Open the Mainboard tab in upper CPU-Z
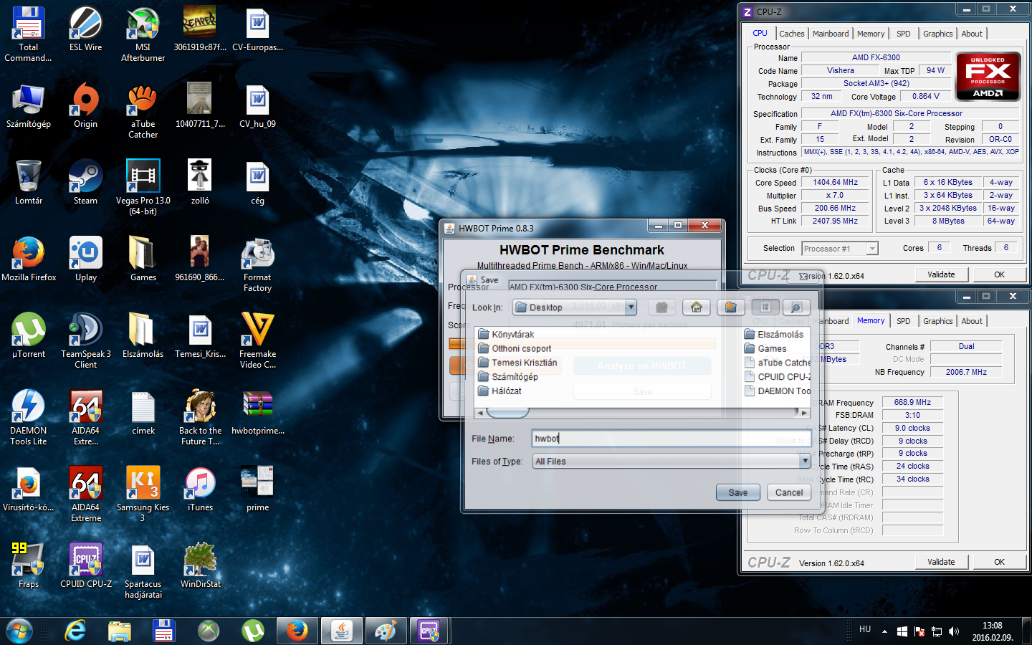 pyautogui.click(x=831, y=34)
